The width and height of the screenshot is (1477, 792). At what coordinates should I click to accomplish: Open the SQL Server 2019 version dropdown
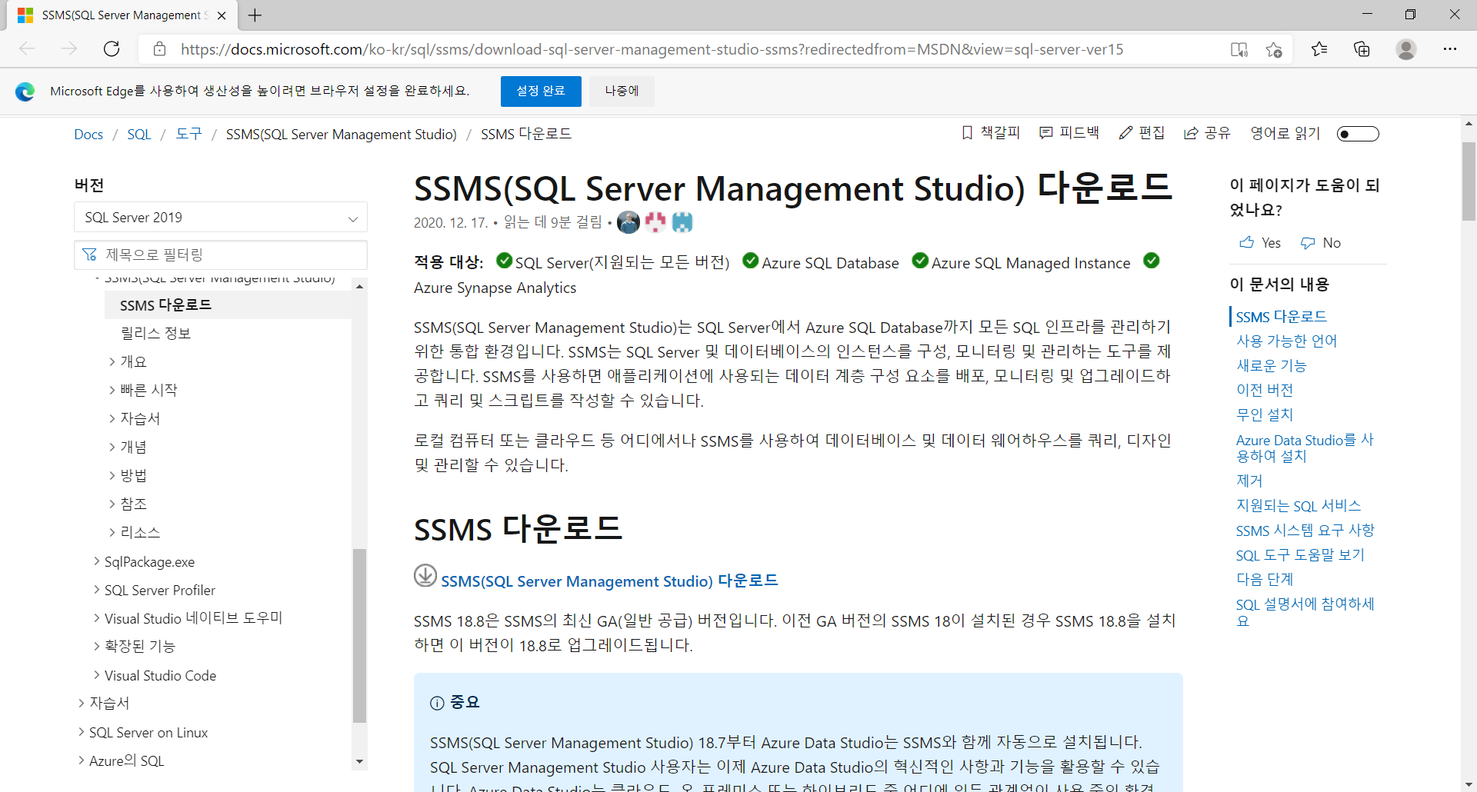221,217
